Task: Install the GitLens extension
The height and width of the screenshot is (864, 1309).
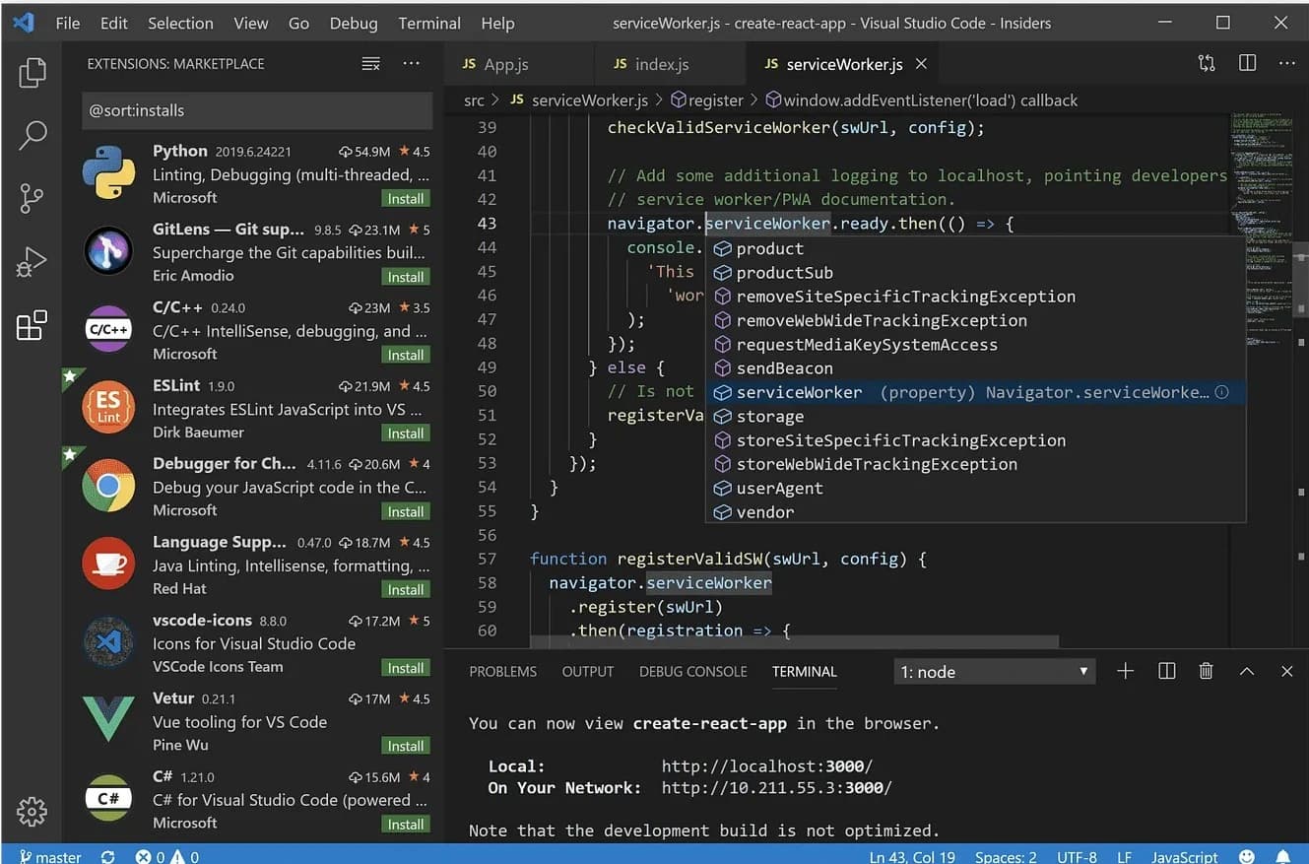Action: [x=405, y=277]
